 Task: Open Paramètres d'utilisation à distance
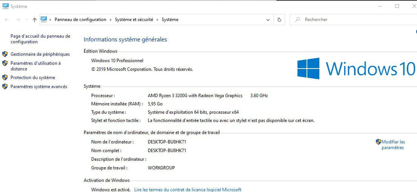point(36,66)
